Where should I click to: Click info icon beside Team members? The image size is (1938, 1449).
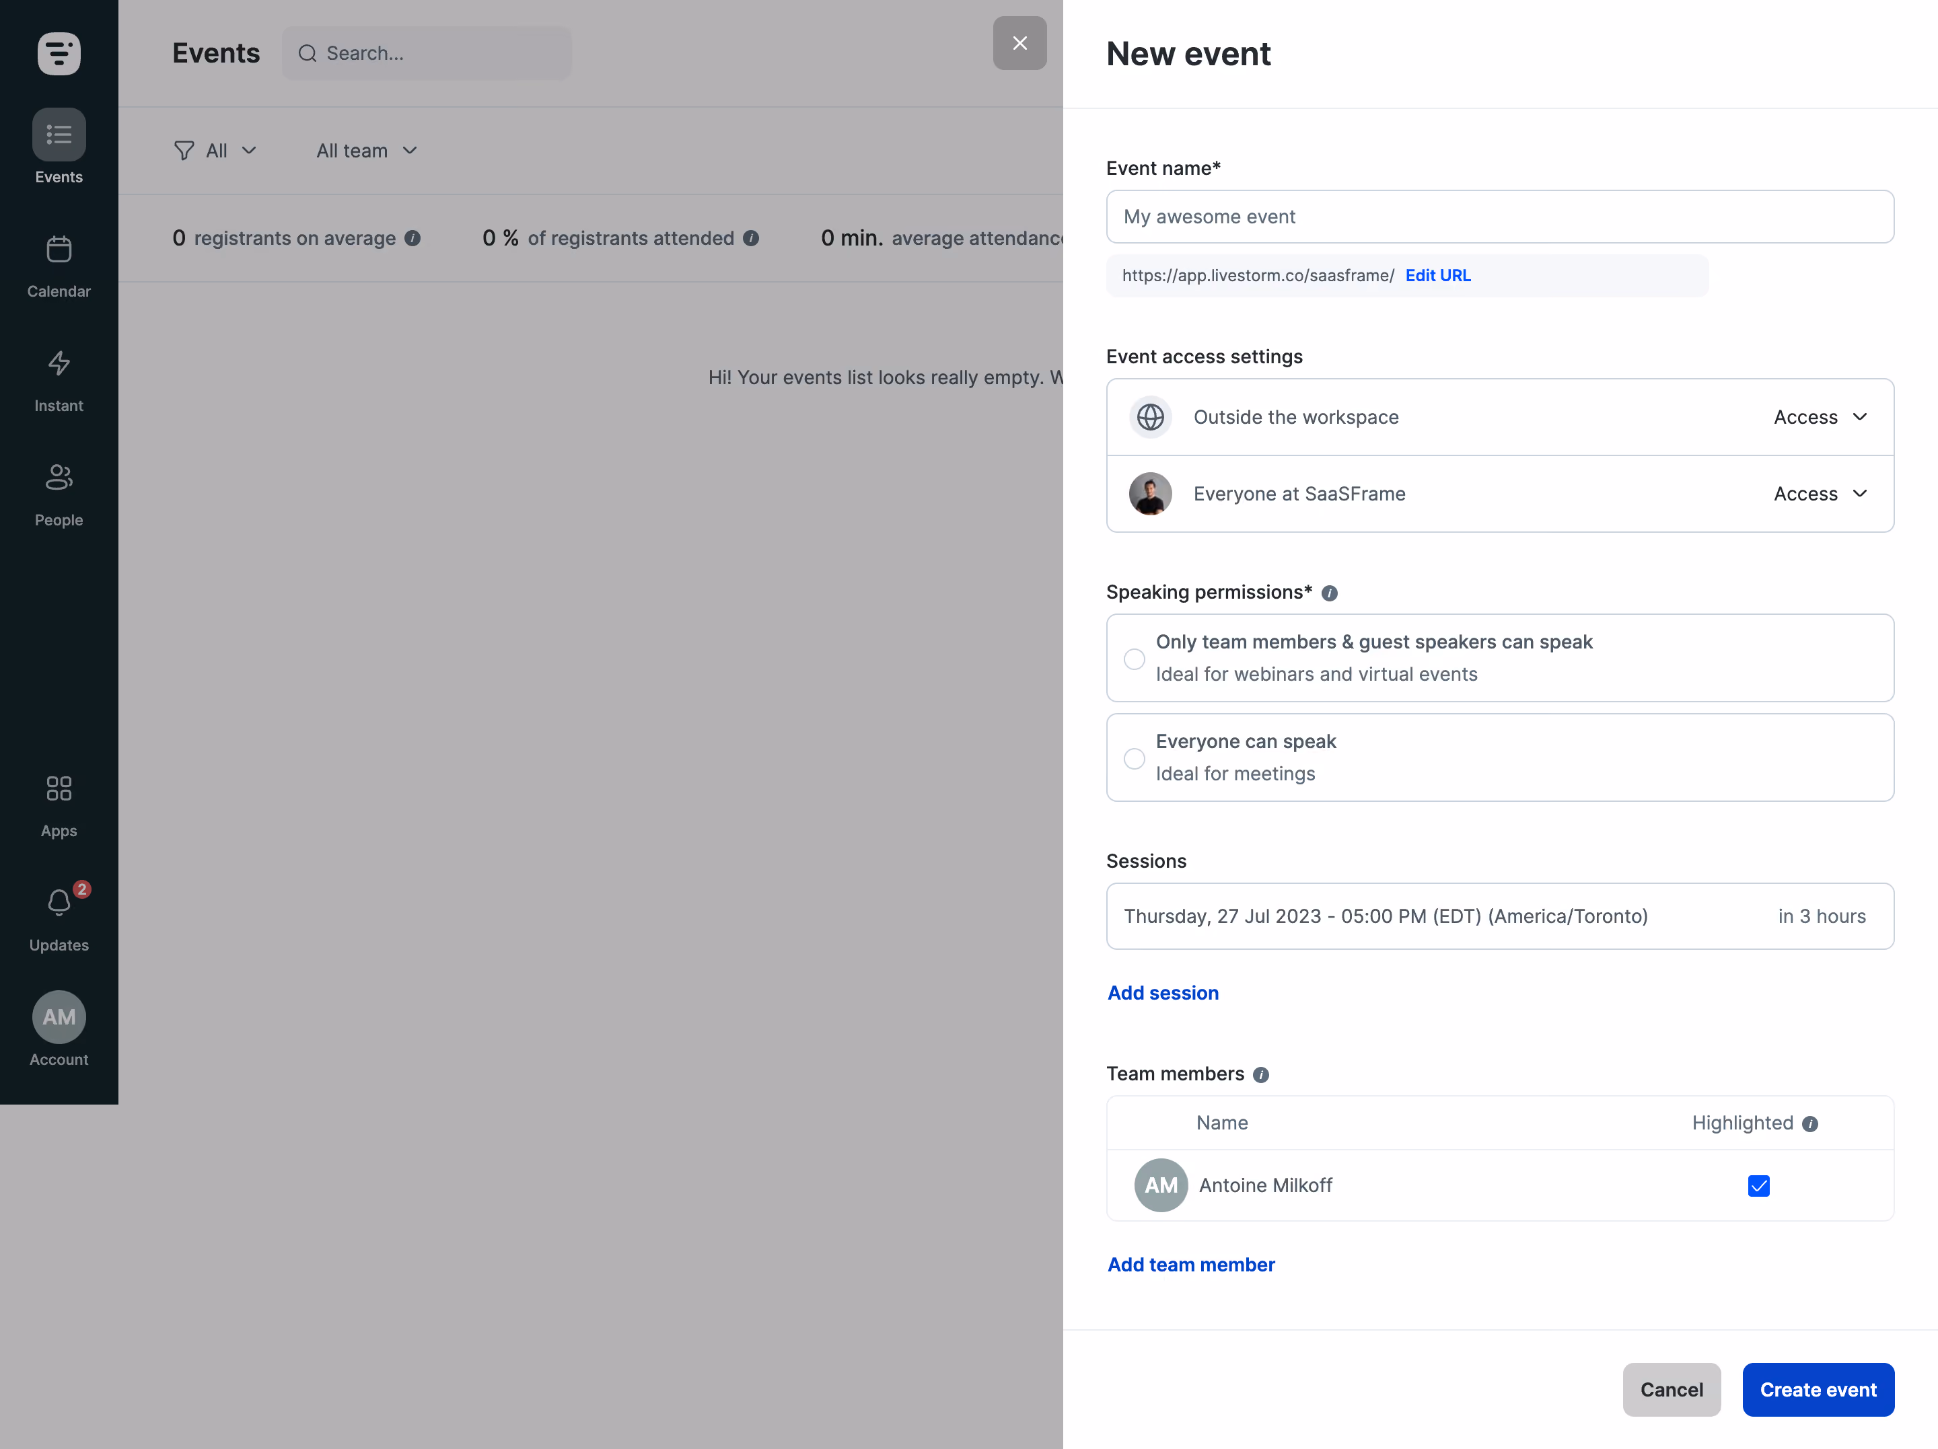[1261, 1075]
